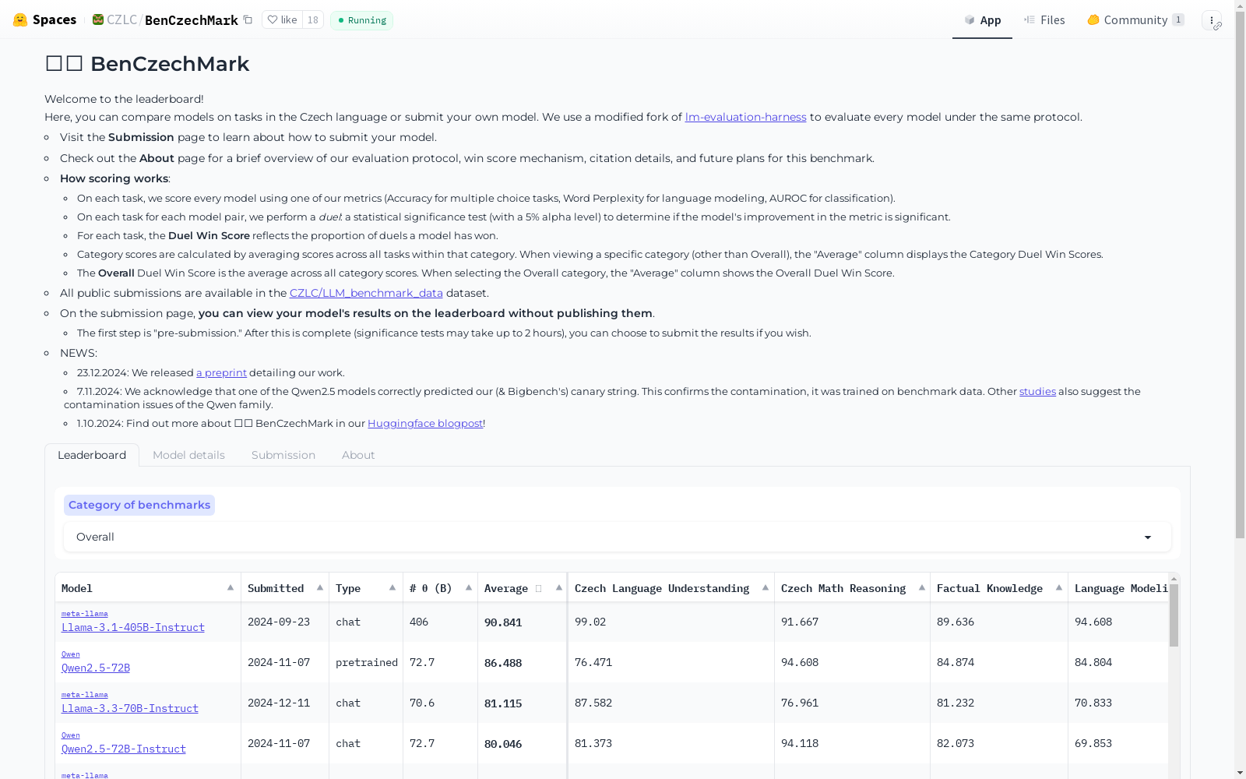Click the Average score 81.115
This screenshot has height=779, width=1246.
(x=503, y=703)
